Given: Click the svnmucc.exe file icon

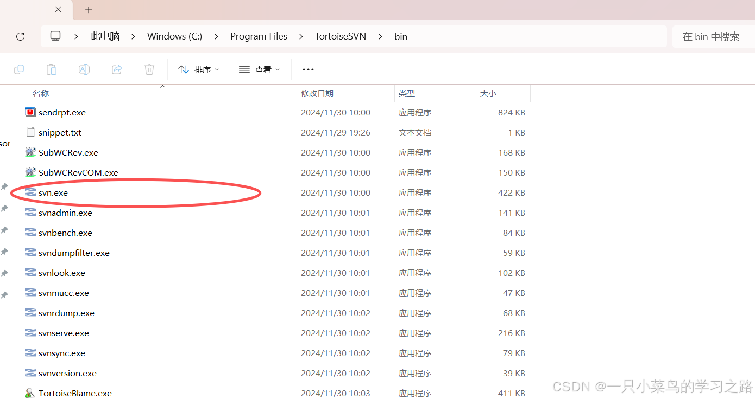Looking at the screenshot, I should click(30, 293).
